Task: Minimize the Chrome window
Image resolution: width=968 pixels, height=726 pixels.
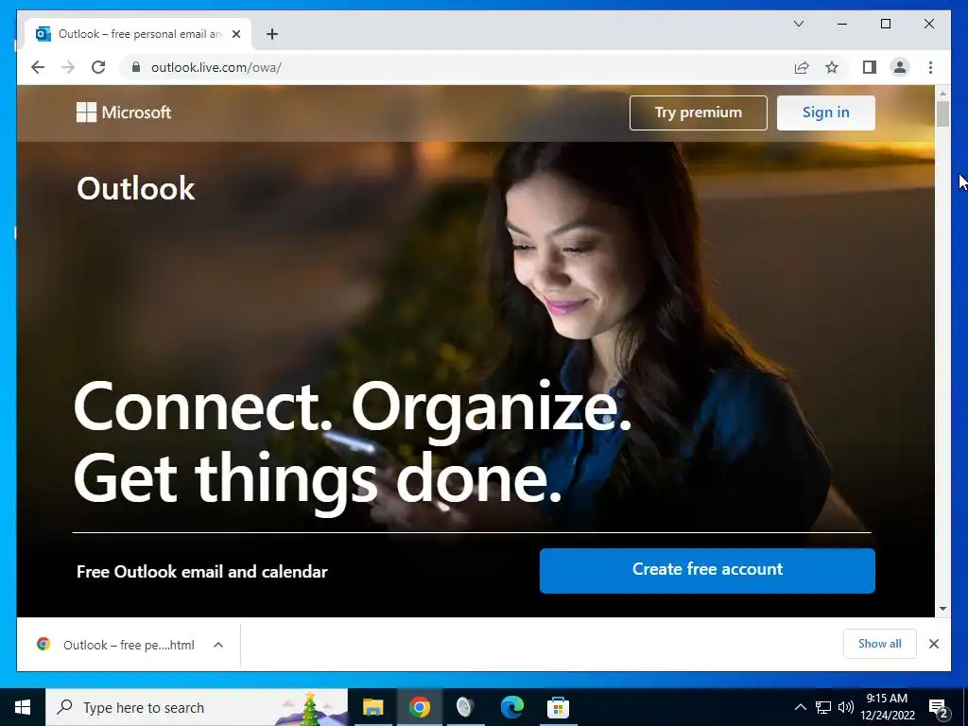Action: [842, 24]
